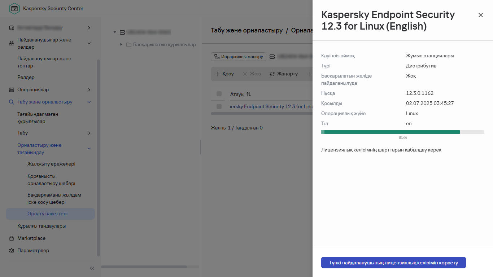The image size is (493, 277).
Task: Collapse the sidebar with the double-chevron toggle
Action: point(92,268)
